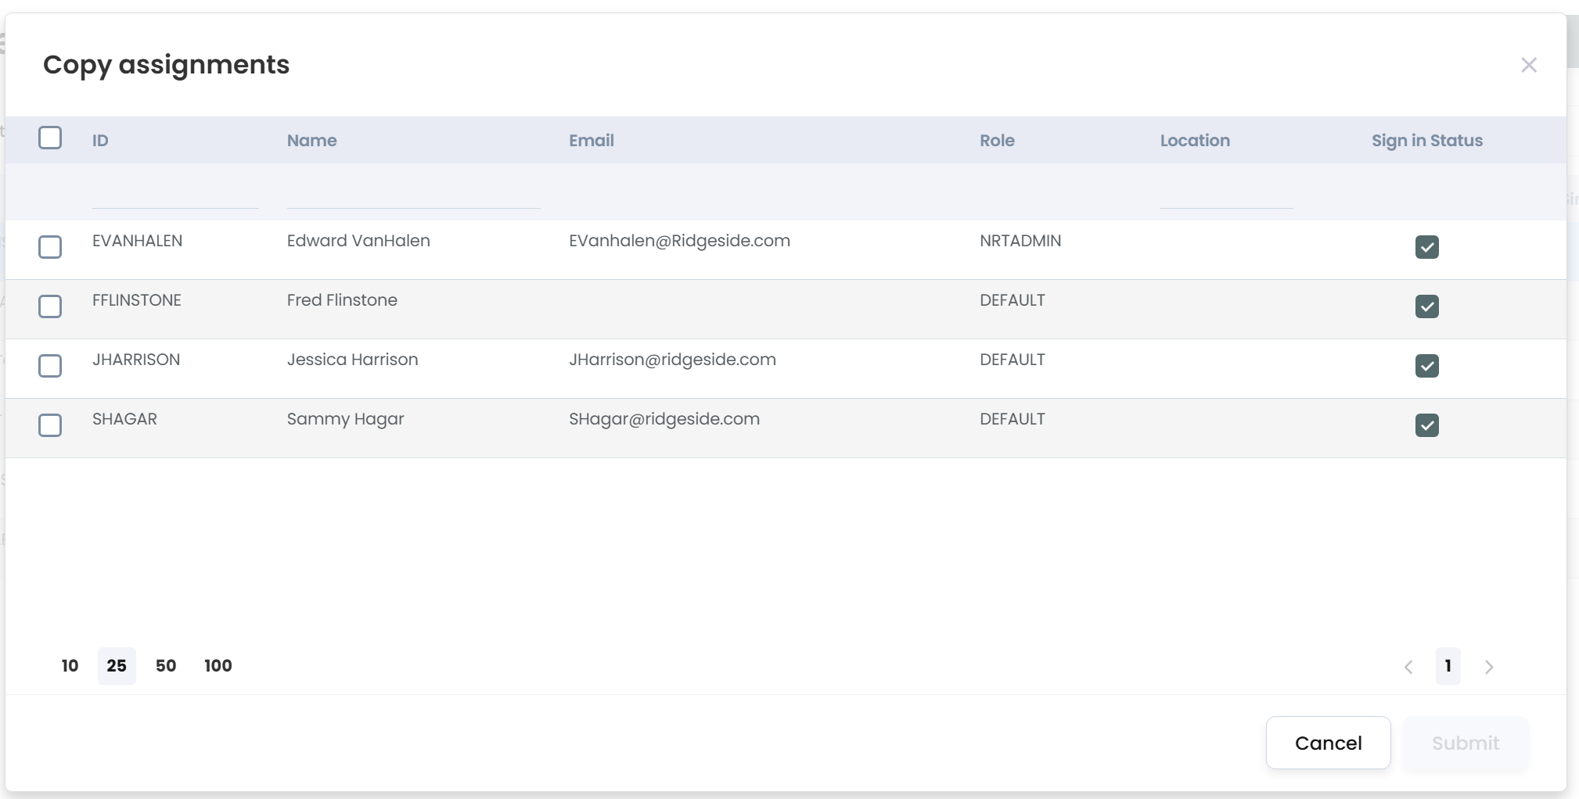Toggle Sign in Status for Edward VanHalen

tap(1427, 247)
